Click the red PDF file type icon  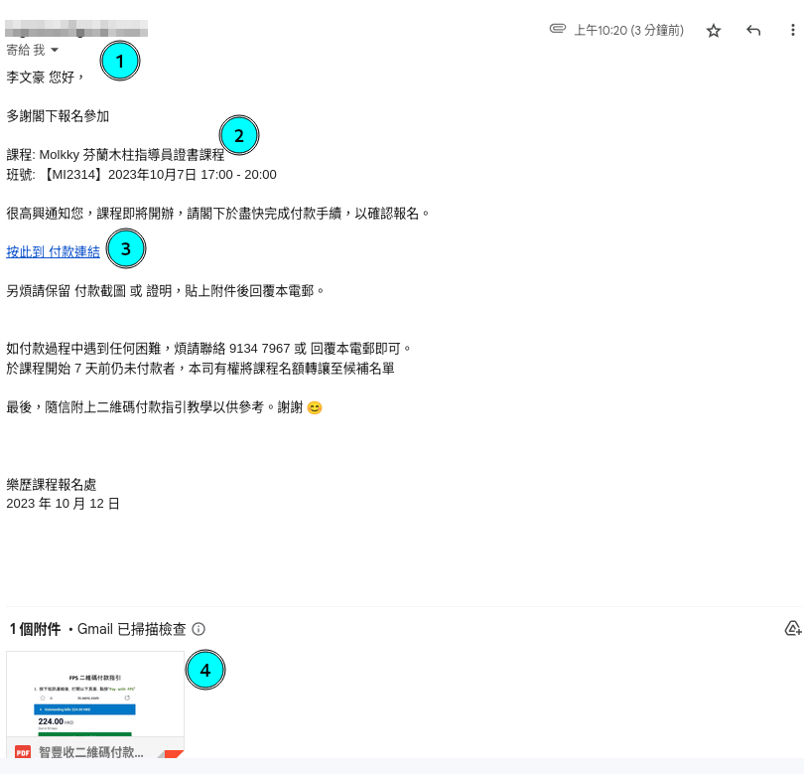[x=22, y=752]
